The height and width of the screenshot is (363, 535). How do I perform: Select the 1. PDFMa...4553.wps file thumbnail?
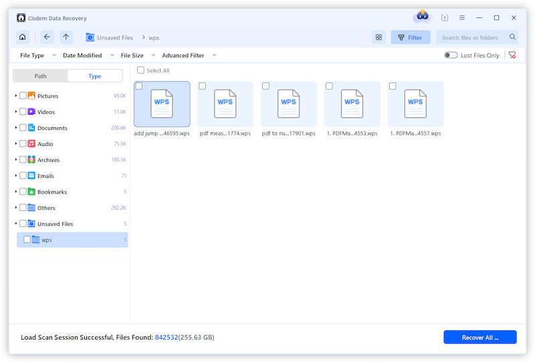pos(352,104)
